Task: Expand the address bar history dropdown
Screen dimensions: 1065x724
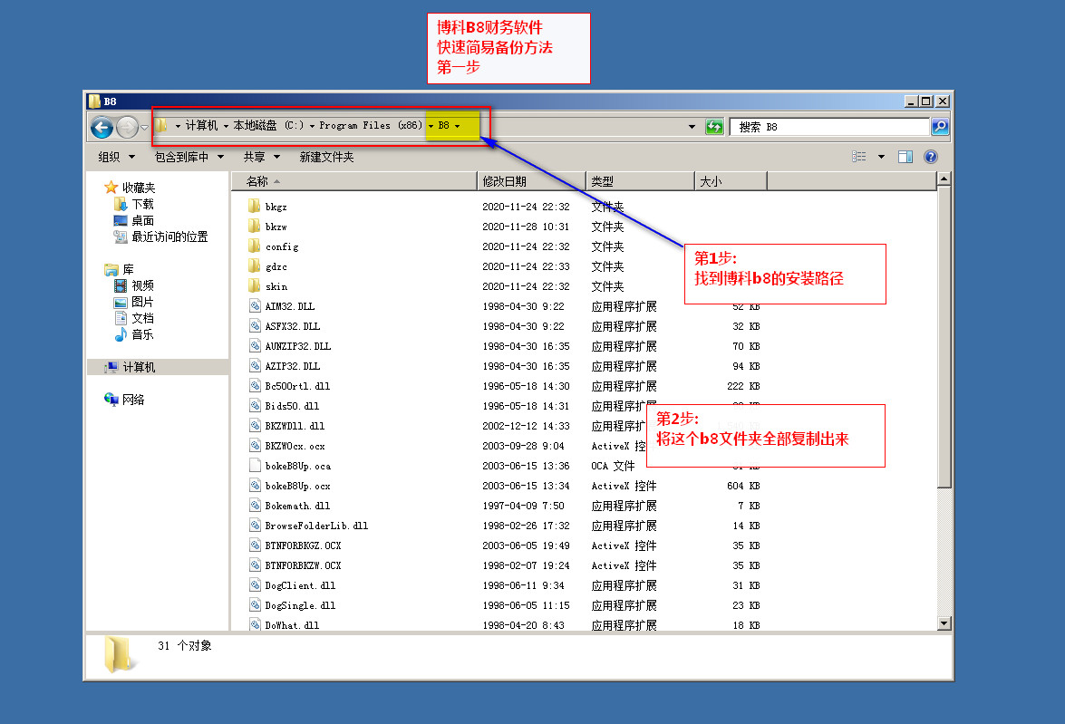Action: (x=692, y=127)
